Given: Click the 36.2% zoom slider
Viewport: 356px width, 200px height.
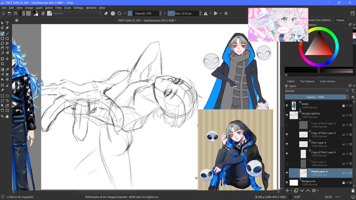Looking at the screenshot, I should click(x=343, y=197).
